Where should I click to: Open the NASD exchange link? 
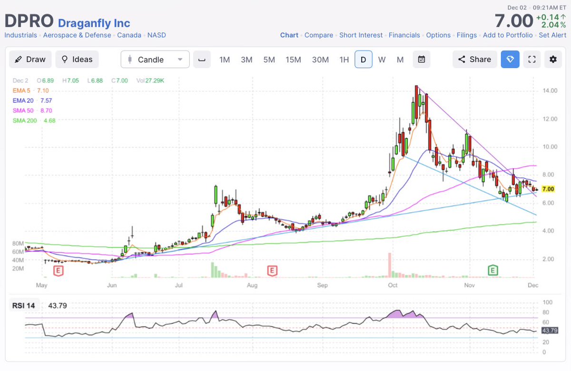point(157,35)
